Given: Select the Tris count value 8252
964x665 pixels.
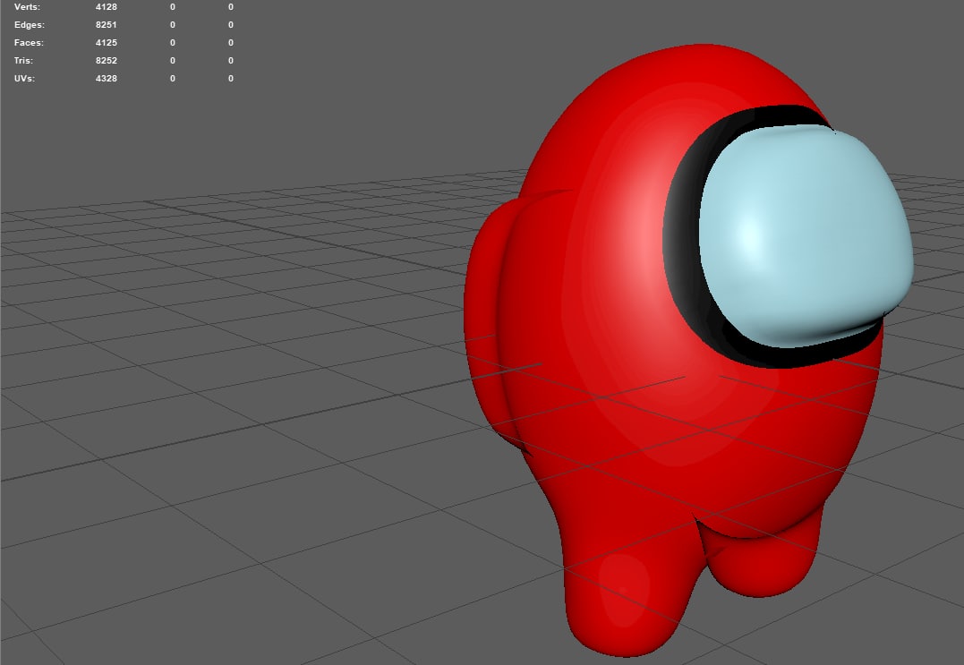Looking at the screenshot, I should point(107,60).
